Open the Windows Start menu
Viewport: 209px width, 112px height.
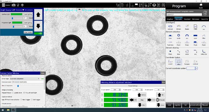click(2, 110)
